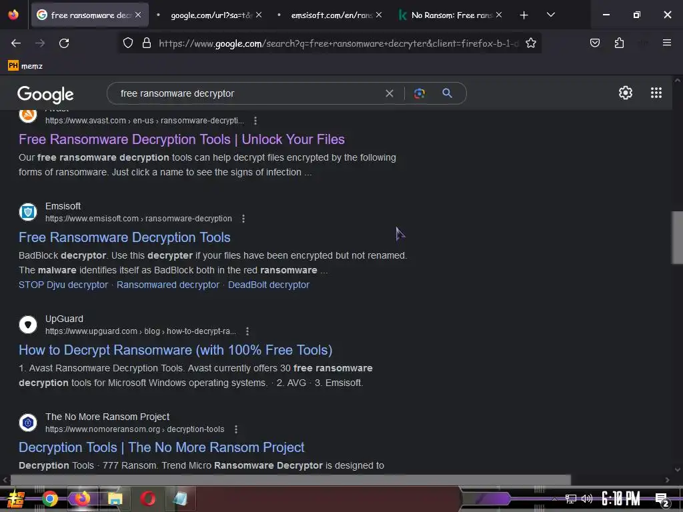This screenshot has width=683, height=512.
Task: Open Opera browser from the taskbar
Action: pos(147,499)
